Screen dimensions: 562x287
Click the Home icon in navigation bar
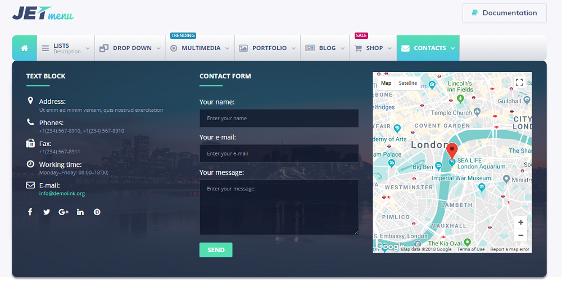(x=24, y=48)
